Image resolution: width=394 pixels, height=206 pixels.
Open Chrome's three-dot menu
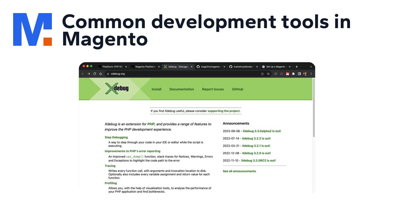coord(311,74)
